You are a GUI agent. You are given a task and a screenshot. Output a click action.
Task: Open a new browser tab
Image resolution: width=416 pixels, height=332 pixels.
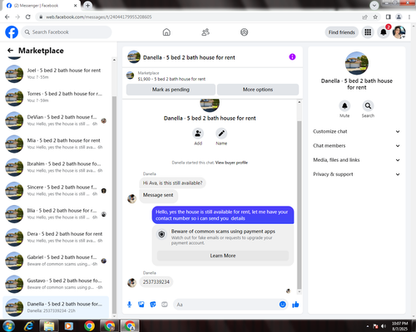[87, 5]
